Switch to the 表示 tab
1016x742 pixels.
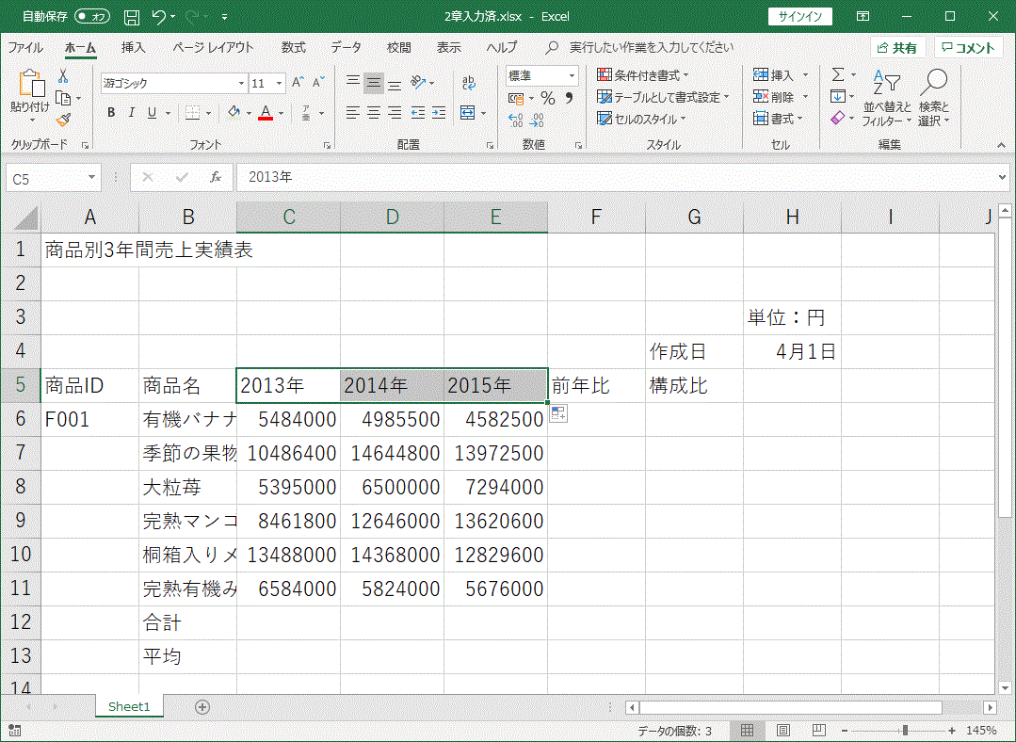448,47
